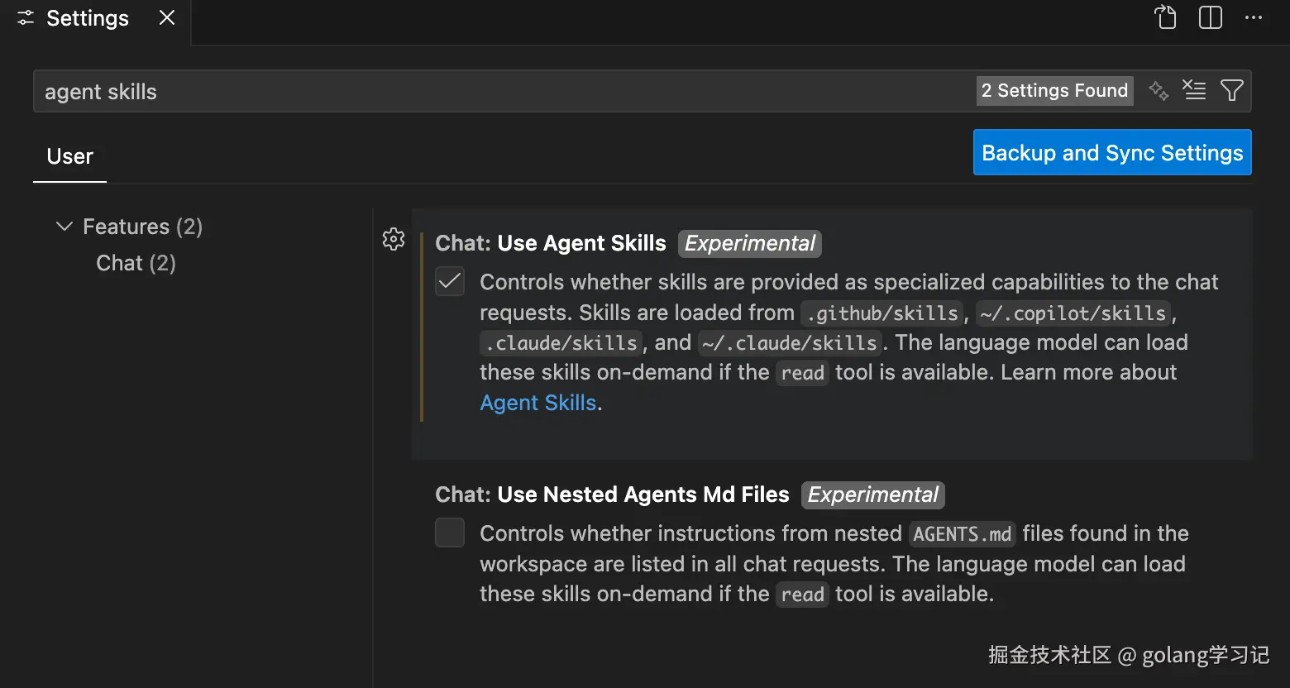Click the sliders icon on the Settings tab
1290x688 pixels.
point(23,17)
